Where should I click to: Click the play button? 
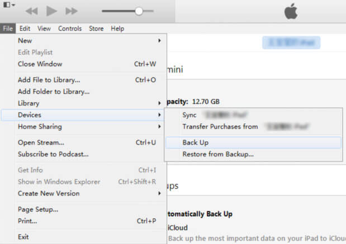pos(51,11)
